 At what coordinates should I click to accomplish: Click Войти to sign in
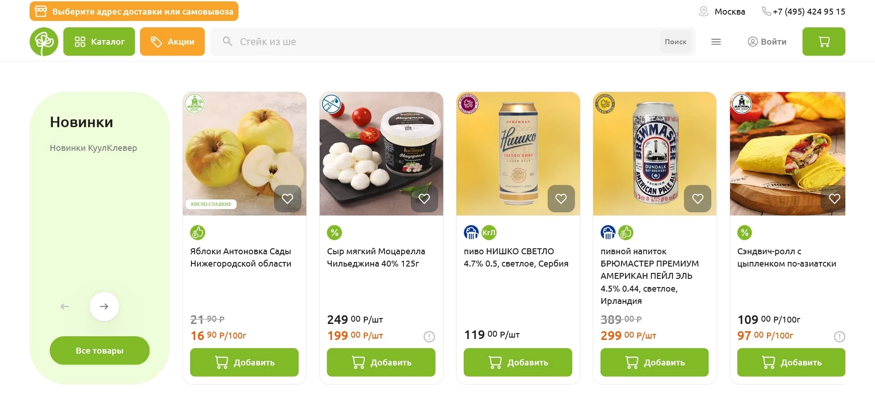(x=767, y=41)
